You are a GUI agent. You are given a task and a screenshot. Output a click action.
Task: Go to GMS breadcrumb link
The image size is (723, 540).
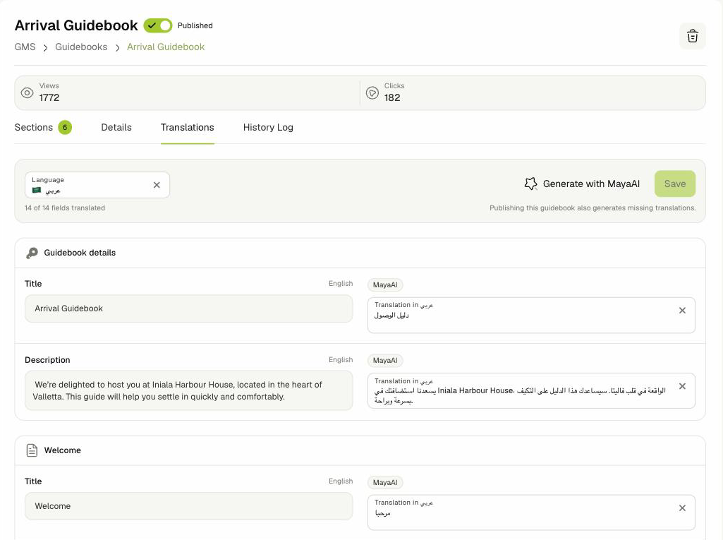click(25, 47)
